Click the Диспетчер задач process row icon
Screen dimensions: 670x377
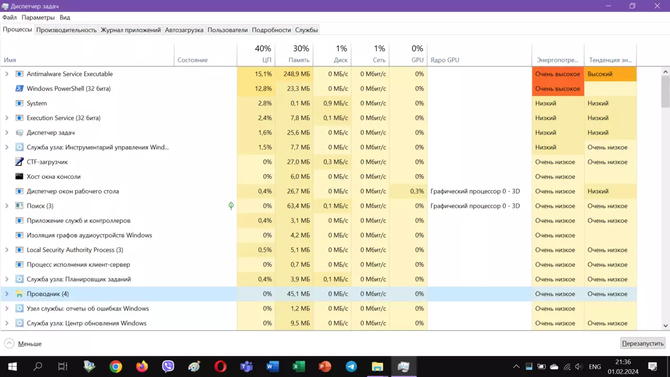[x=19, y=132]
